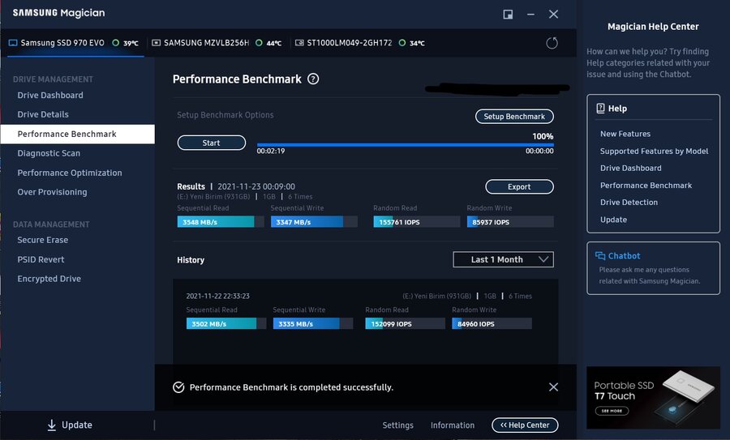Screen dimensions: 730x440
Task: Open Over Provisioning
Action: (x=52, y=192)
